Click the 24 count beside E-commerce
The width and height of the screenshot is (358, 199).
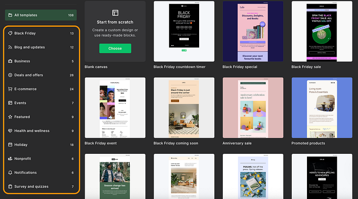click(x=72, y=89)
